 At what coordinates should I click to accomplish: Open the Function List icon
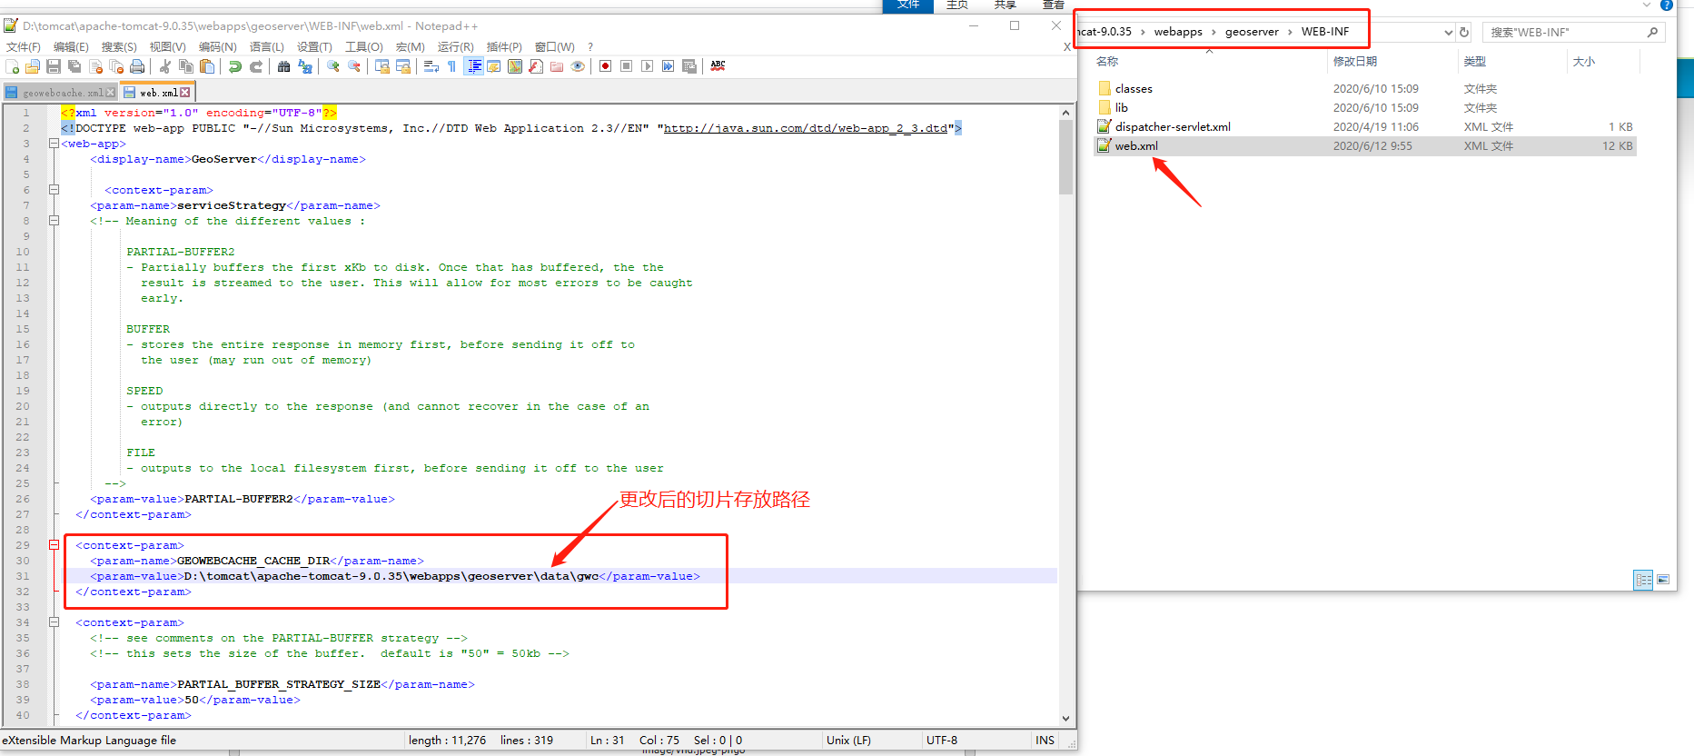coord(536,66)
